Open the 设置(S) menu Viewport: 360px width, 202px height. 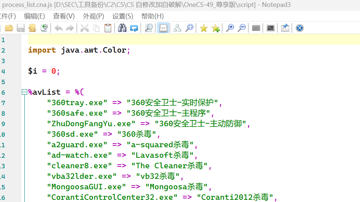click(x=122, y=16)
